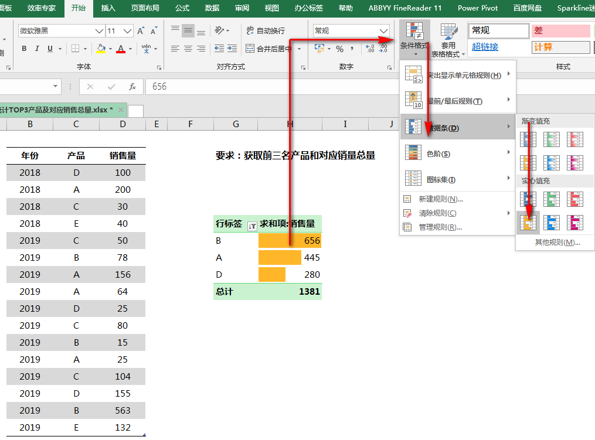Apply accounting number format icon

pyautogui.click(x=319, y=49)
